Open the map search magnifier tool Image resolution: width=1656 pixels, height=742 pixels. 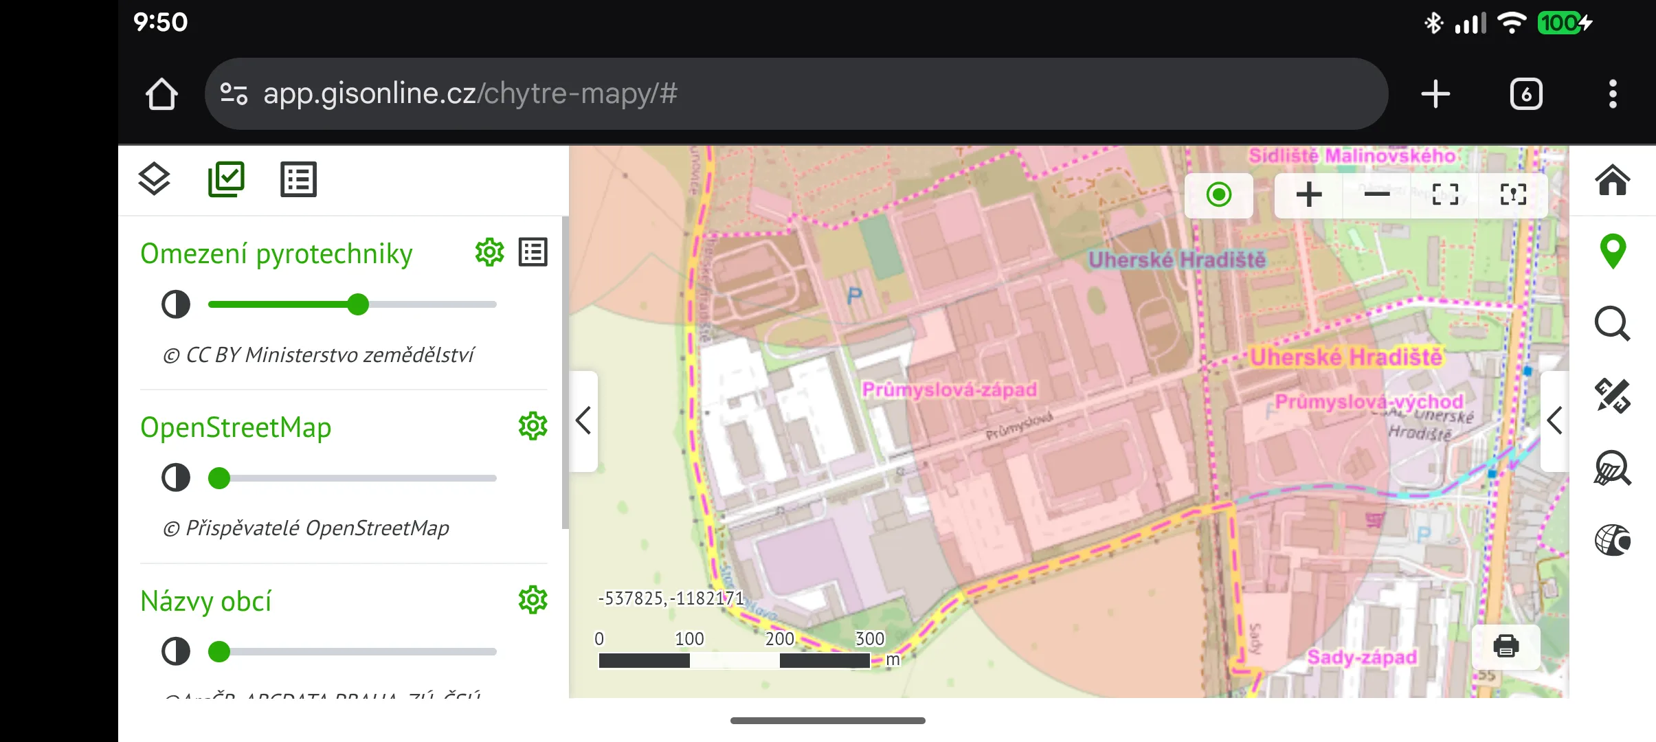(1612, 324)
